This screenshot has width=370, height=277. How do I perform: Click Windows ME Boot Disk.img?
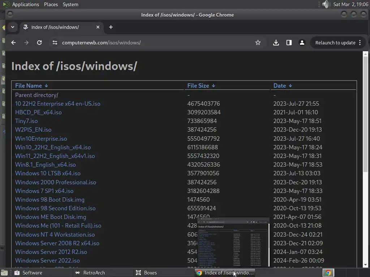coord(51,217)
